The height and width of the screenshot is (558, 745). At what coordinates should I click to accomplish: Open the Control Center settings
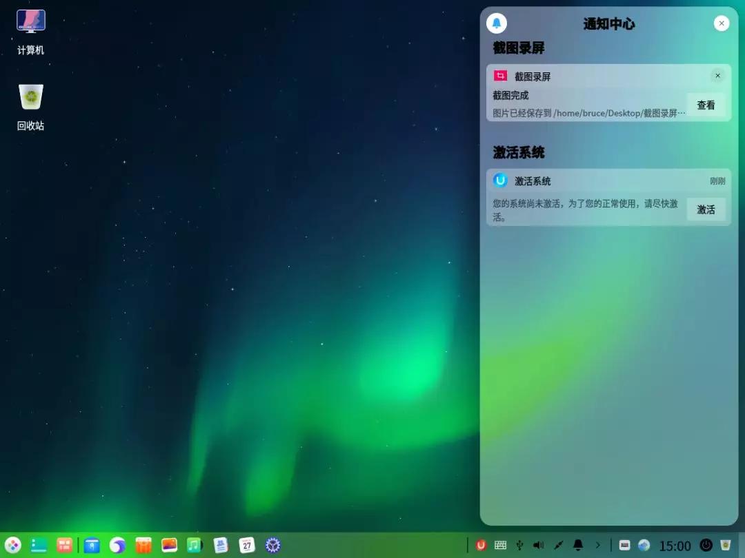click(x=272, y=545)
